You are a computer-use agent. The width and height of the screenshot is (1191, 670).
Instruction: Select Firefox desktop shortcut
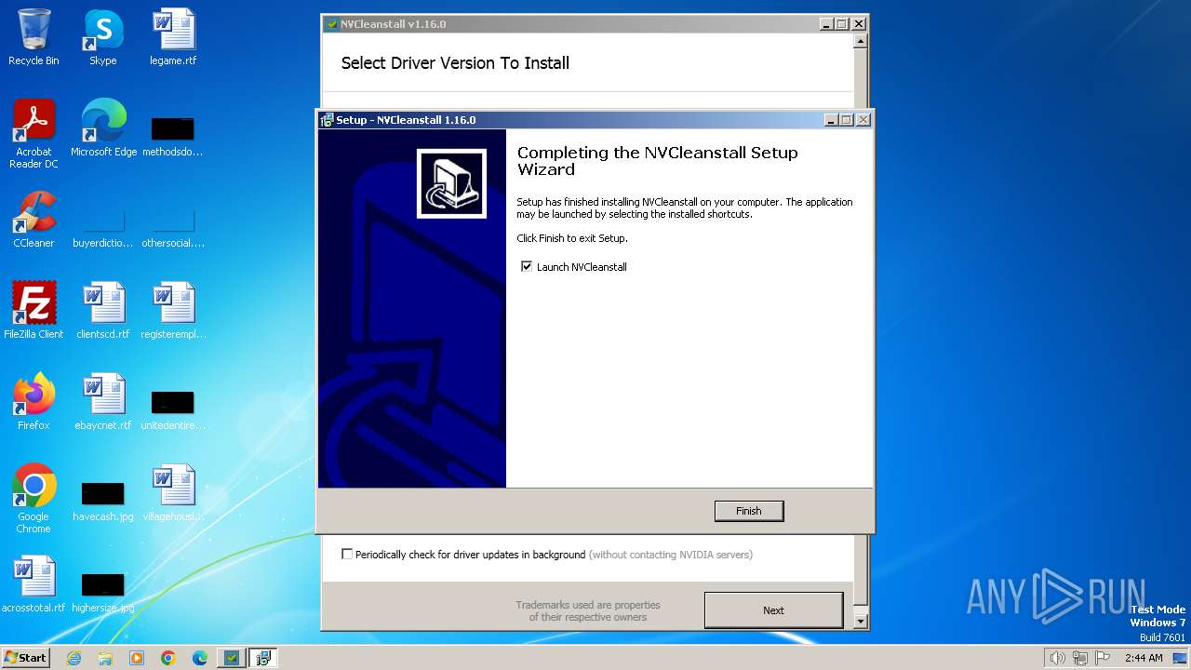pos(33,403)
